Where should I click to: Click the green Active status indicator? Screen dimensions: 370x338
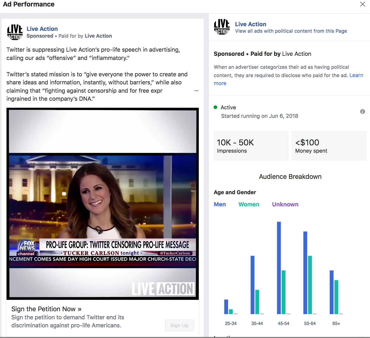coord(215,107)
